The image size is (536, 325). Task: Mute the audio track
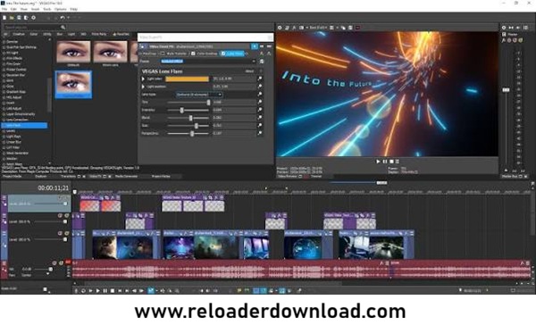(x=54, y=263)
